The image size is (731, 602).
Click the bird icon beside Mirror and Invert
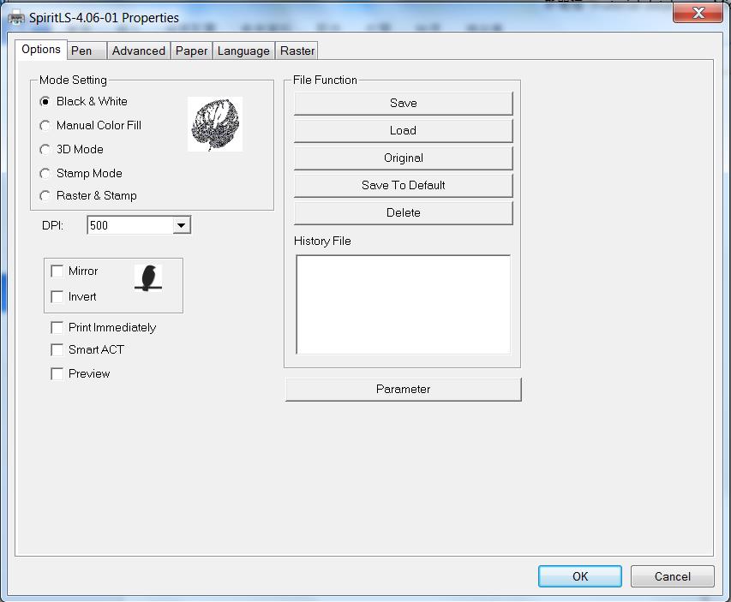(149, 277)
